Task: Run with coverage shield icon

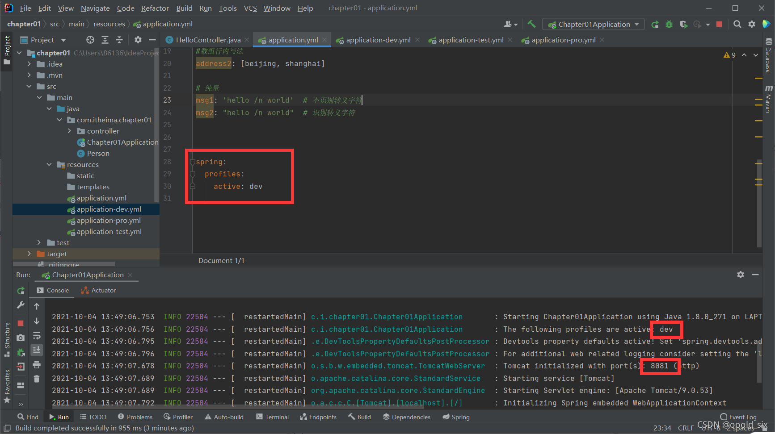Action: point(683,24)
